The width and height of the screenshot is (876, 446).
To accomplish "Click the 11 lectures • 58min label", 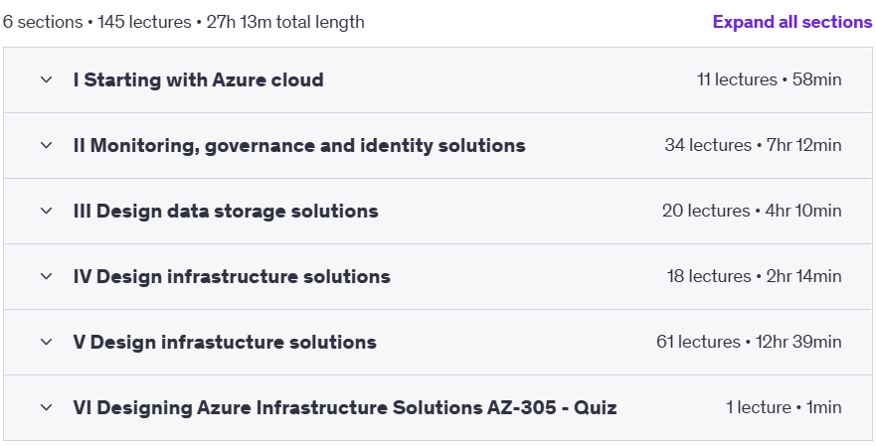I will pos(769,79).
